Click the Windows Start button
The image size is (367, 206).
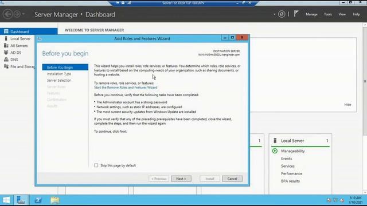(6, 200)
